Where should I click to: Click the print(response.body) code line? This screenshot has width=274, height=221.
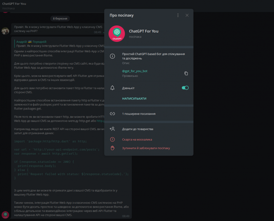pos(37,166)
